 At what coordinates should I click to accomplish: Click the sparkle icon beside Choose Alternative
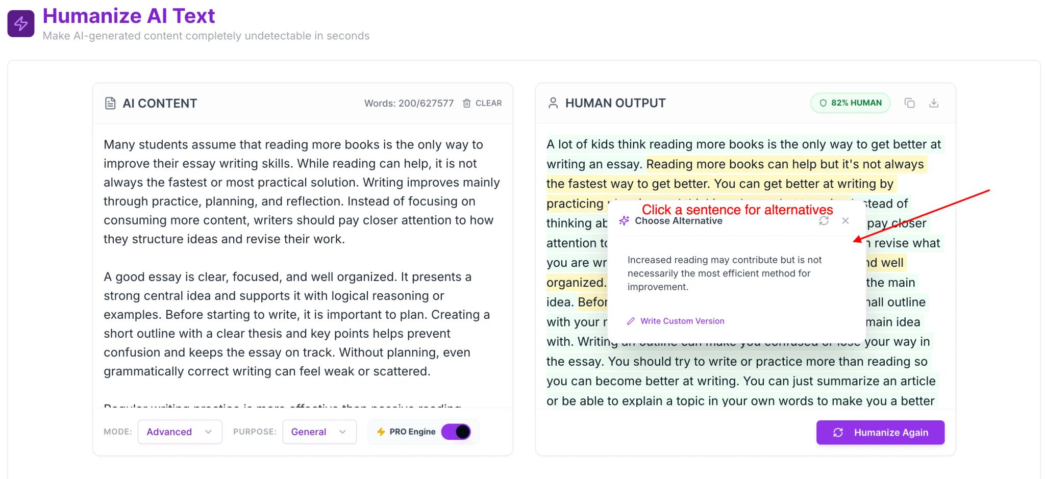pos(624,221)
